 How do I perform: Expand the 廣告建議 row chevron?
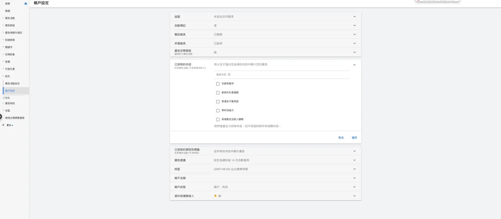coord(355,160)
